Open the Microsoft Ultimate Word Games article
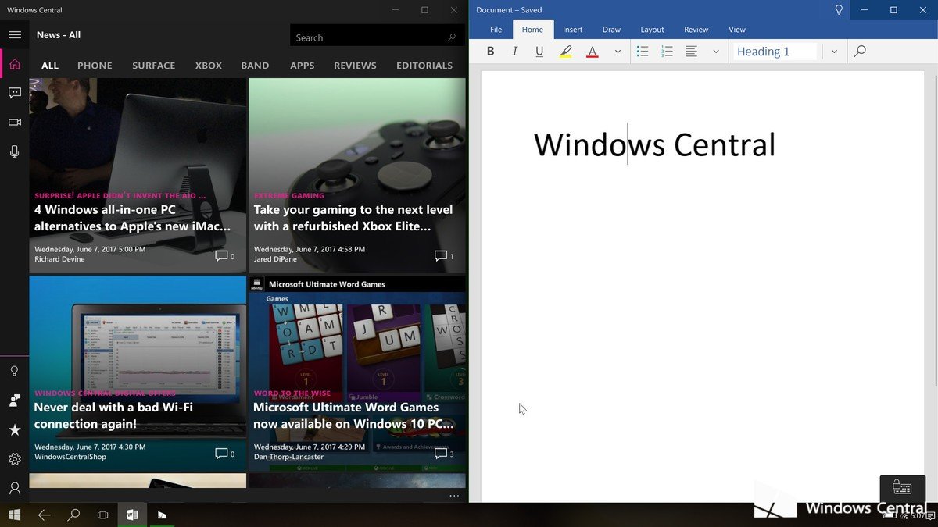Image resolution: width=938 pixels, height=527 pixels. [x=357, y=373]
